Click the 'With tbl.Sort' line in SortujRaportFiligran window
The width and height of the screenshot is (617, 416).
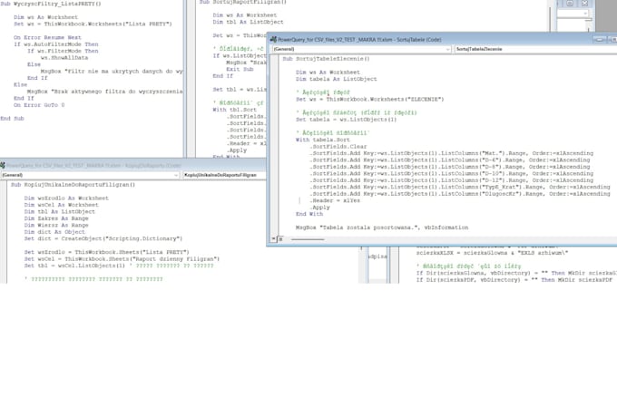click(234, 110)
